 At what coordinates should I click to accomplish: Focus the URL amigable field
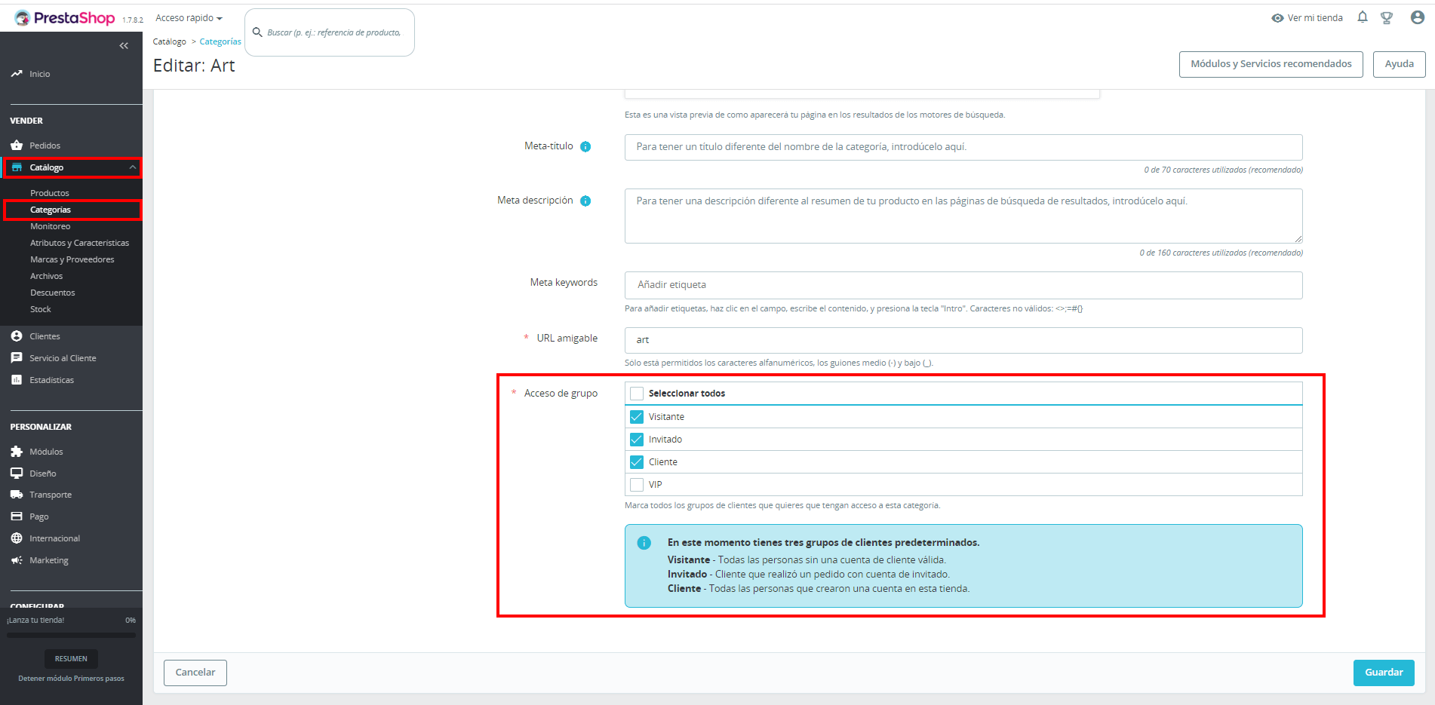[x=963, y=340]
